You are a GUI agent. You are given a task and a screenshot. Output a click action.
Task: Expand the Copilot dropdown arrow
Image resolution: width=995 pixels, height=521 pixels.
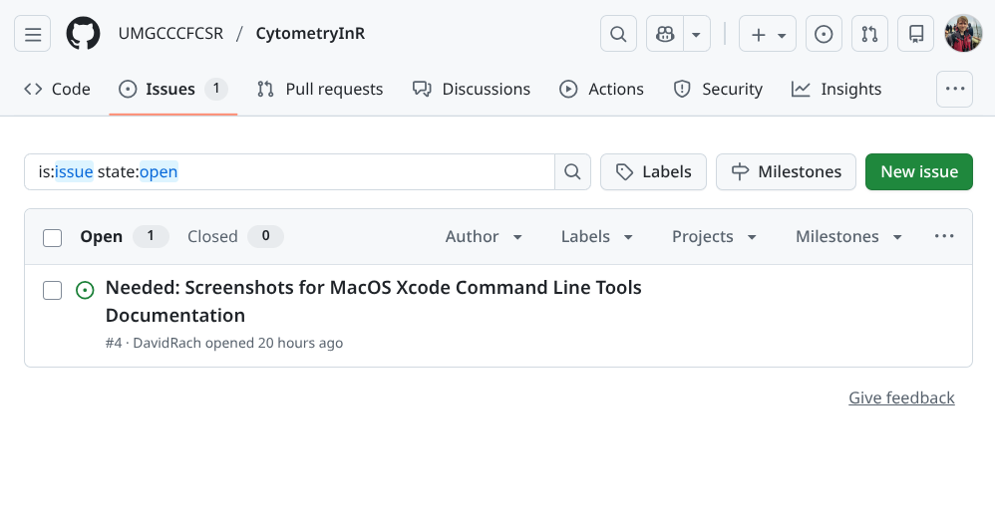(x=696, y=34)
